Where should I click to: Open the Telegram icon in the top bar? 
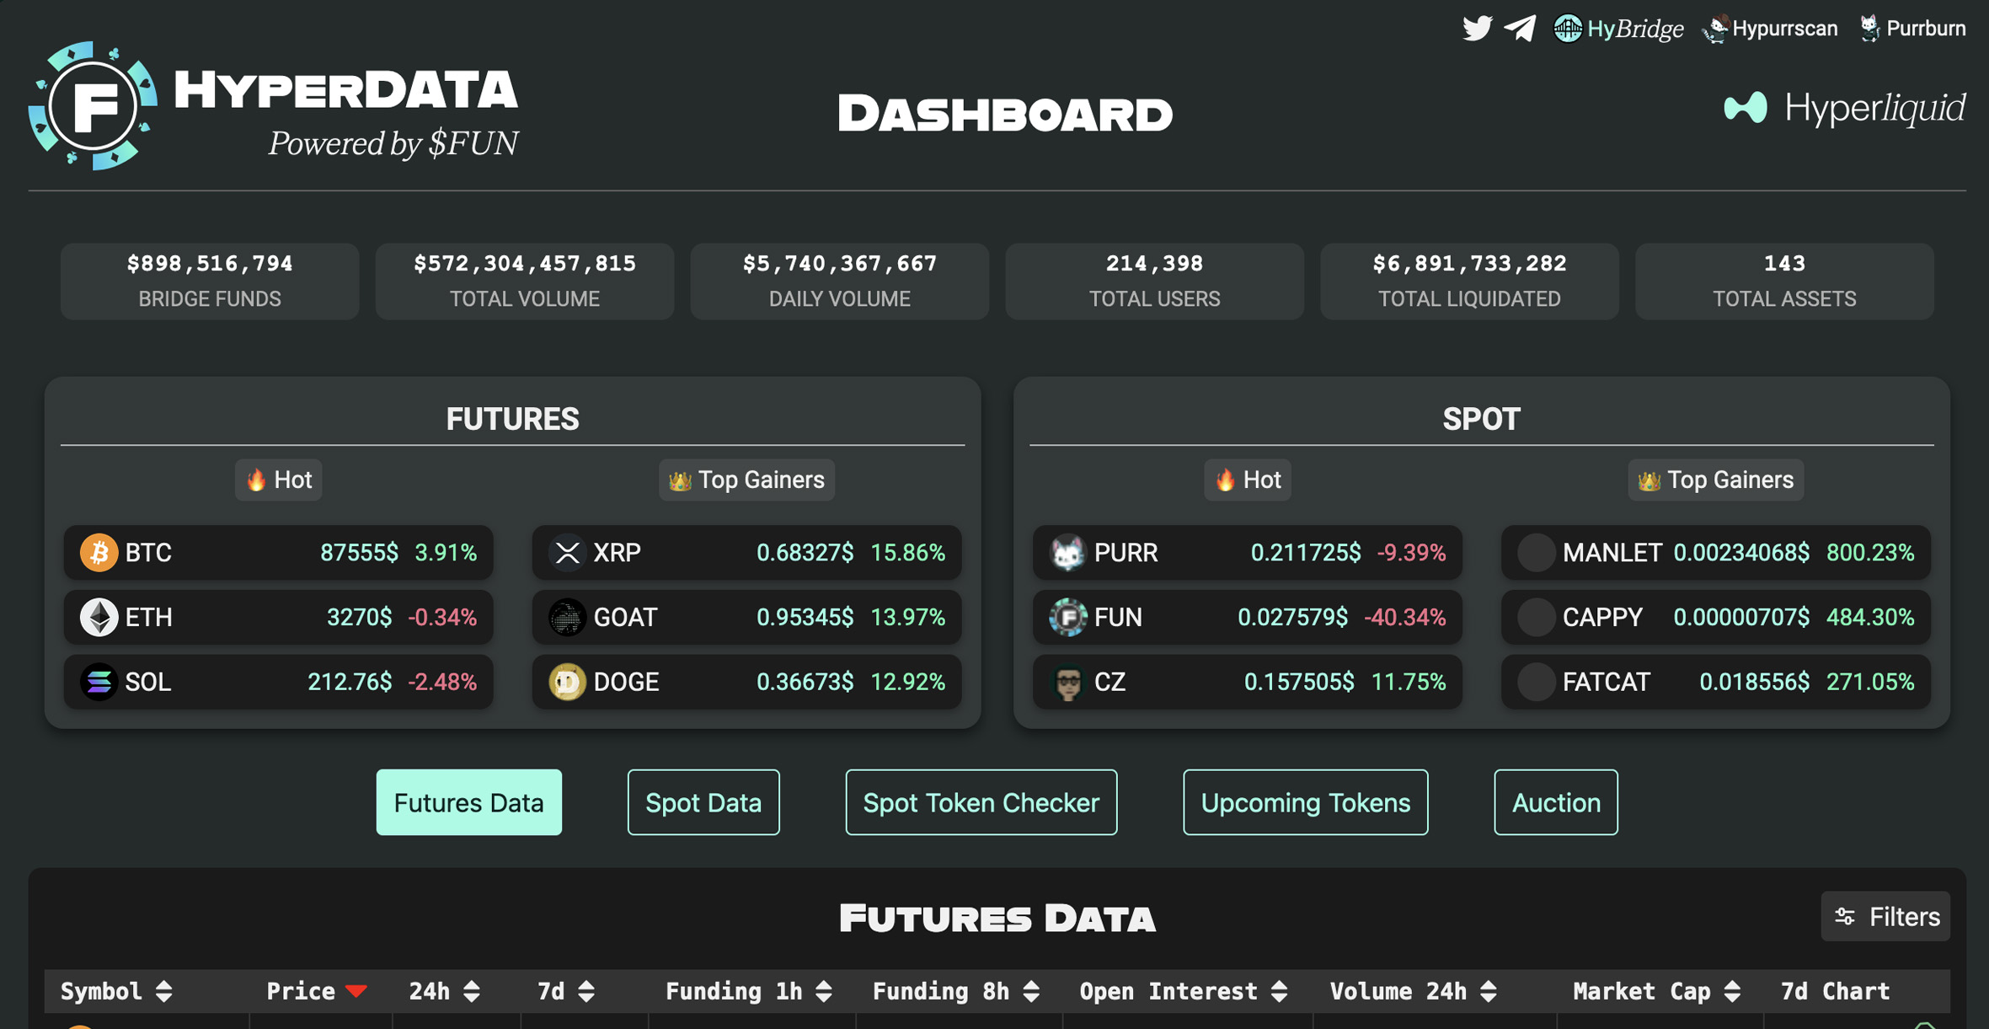coord(1520,28)
